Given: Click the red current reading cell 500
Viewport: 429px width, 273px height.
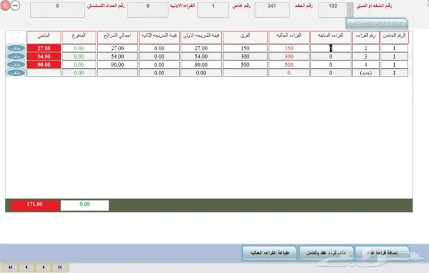Looking at the screenshot, I should [x=289, y=64].
